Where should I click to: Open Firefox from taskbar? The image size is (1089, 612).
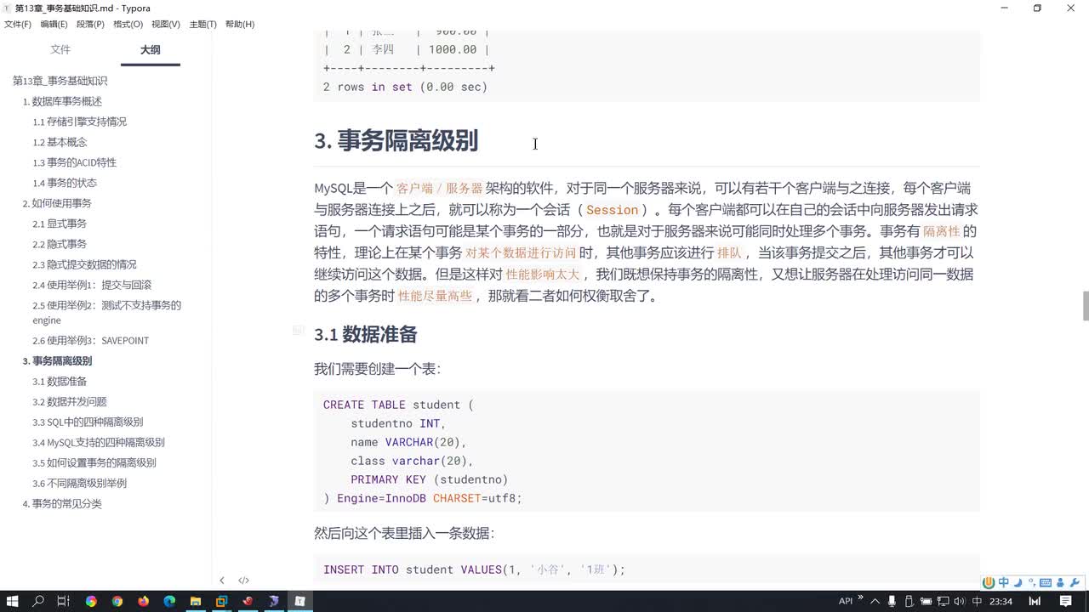[143, 601]
